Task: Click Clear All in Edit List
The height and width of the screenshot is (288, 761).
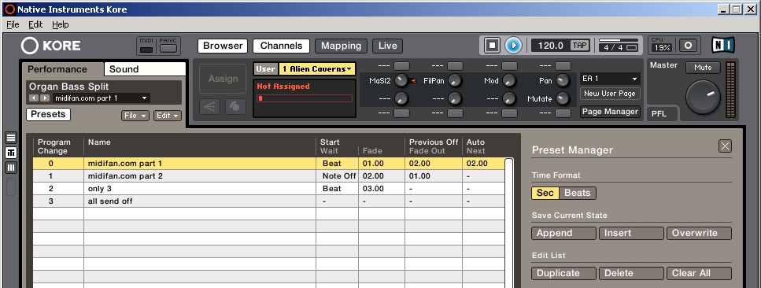Action: coord(699,273)
